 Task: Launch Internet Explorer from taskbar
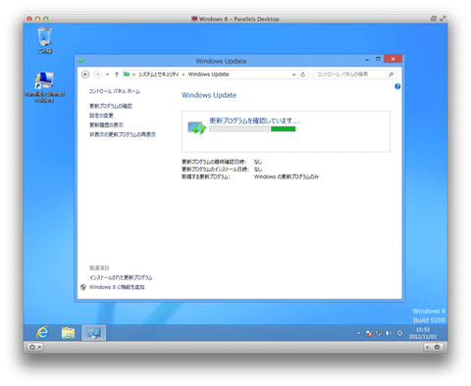coord(43,333)
